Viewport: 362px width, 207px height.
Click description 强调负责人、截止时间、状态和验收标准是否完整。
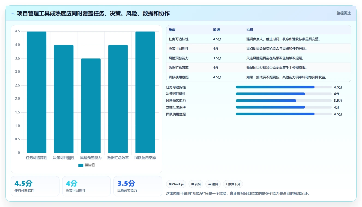point(283,39)
